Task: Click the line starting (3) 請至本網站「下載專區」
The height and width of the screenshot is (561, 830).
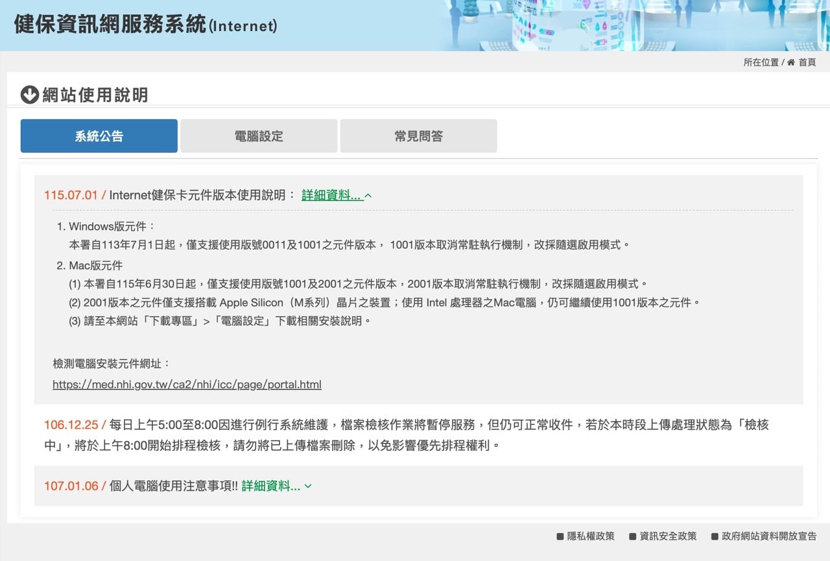Action: click(x=220, y=321)
